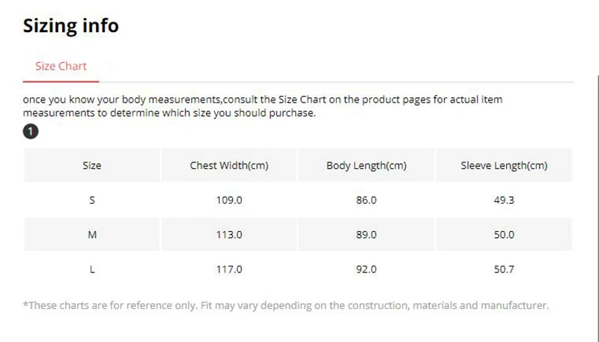This screenshot has height=342, width=599.
Task: Open the Size Chart tab
Action: click(x=61, y=66)
